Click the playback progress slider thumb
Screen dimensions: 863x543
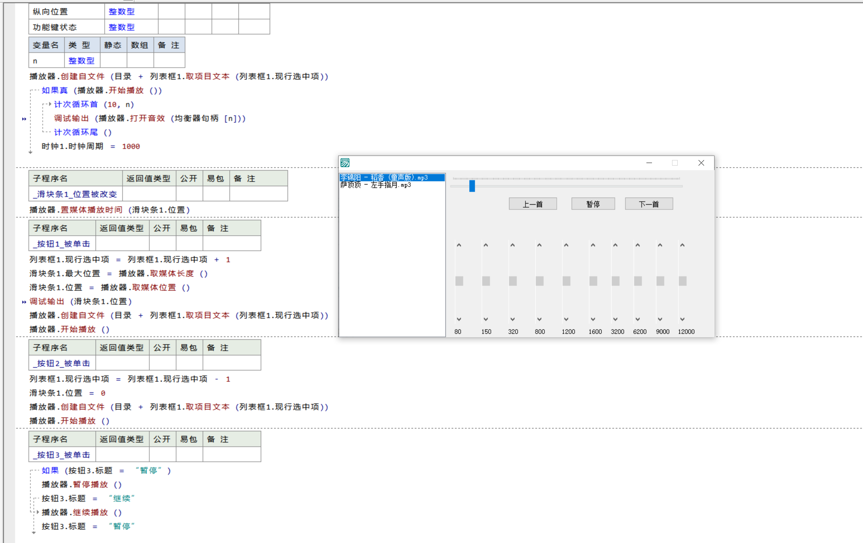click(472, 186)
